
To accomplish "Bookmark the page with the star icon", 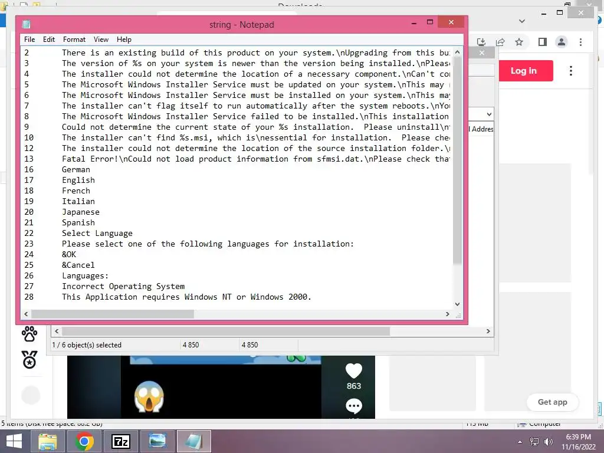I will (x=519, y=42).
